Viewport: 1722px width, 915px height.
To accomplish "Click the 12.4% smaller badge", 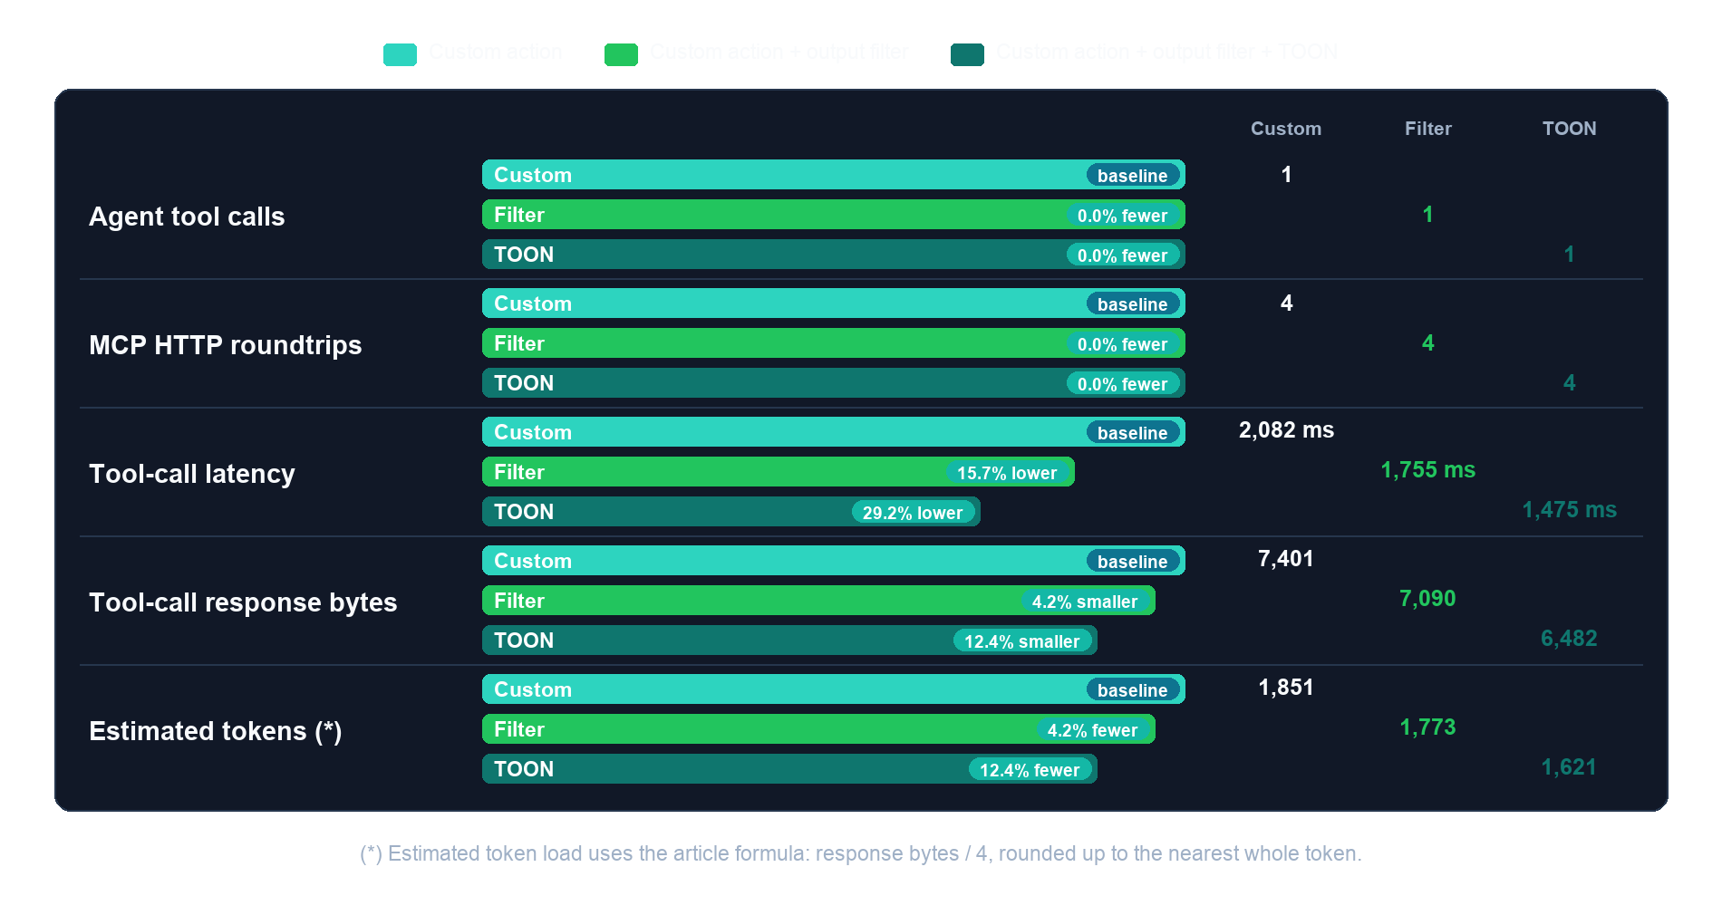I will pyautogui.click(x=1022, y=641).
